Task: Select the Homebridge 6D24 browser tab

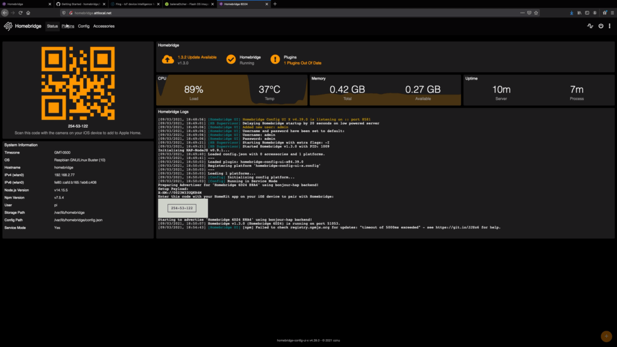Action: tap(243, 4)
